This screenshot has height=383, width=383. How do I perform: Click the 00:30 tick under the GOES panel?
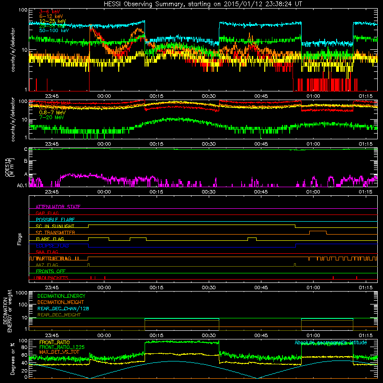pyautogui.click(x=209, y=192)
